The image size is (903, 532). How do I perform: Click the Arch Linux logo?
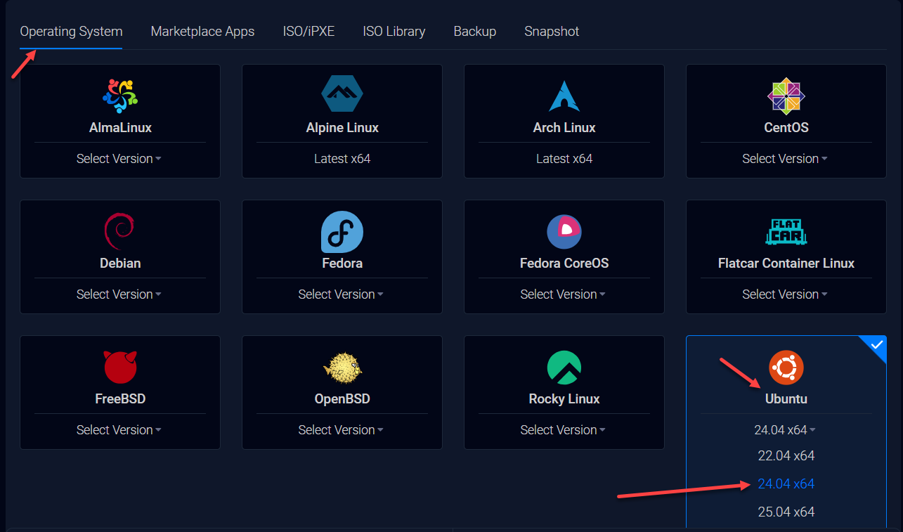tap(564, 96)
